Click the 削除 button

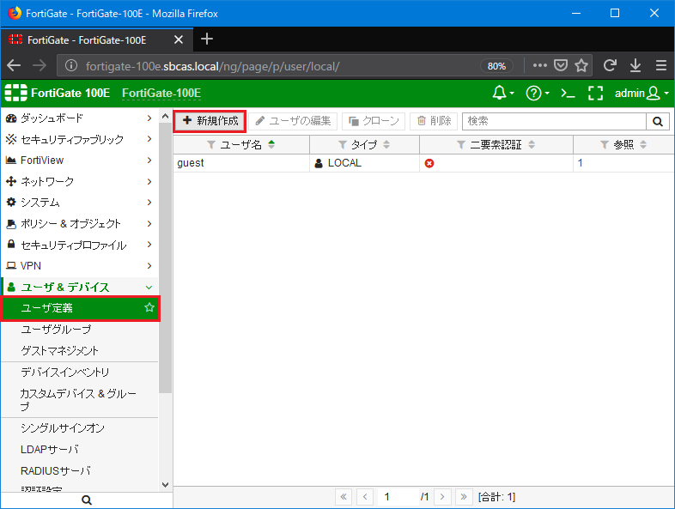(x=434, y=121)
